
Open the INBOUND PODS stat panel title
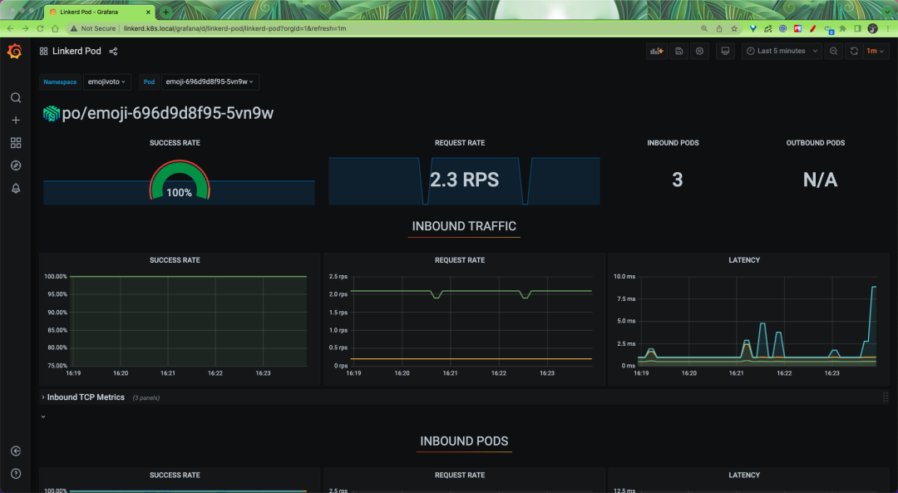coord(673,143)
